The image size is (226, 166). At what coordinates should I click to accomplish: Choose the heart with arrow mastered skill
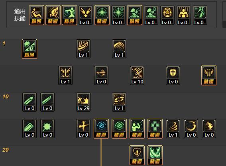(x=137, y=155)
